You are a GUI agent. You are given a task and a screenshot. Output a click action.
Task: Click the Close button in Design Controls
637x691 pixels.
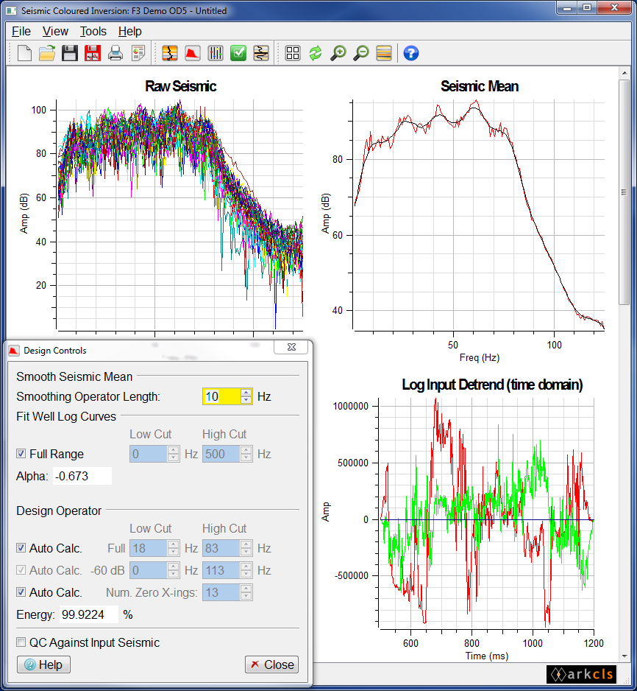[272, 664]
